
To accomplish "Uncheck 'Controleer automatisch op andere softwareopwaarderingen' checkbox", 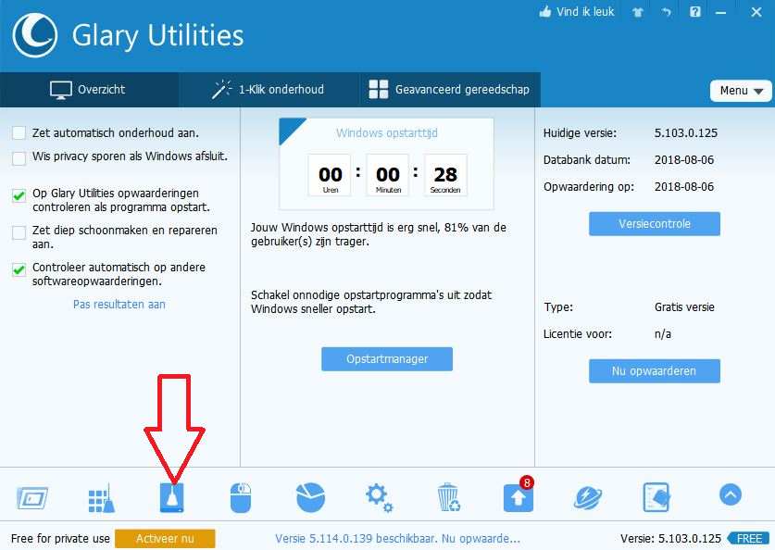I will pos(19,269).
